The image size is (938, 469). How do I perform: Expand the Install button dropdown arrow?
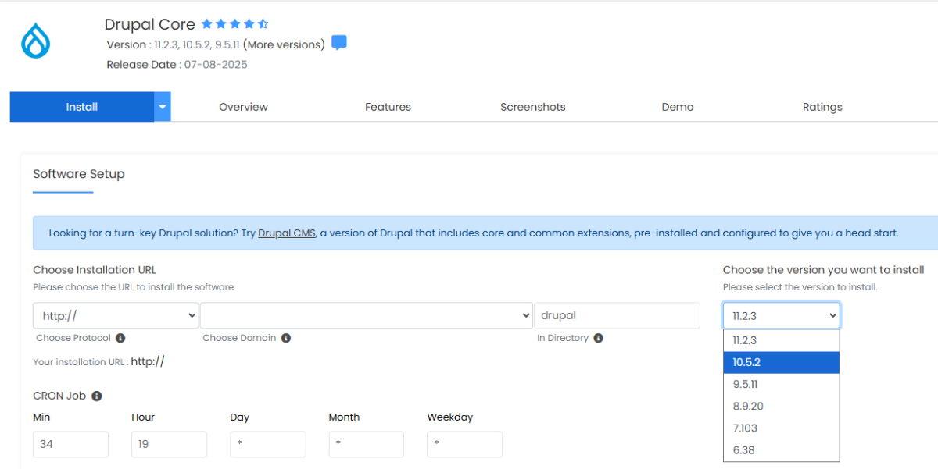163,107
